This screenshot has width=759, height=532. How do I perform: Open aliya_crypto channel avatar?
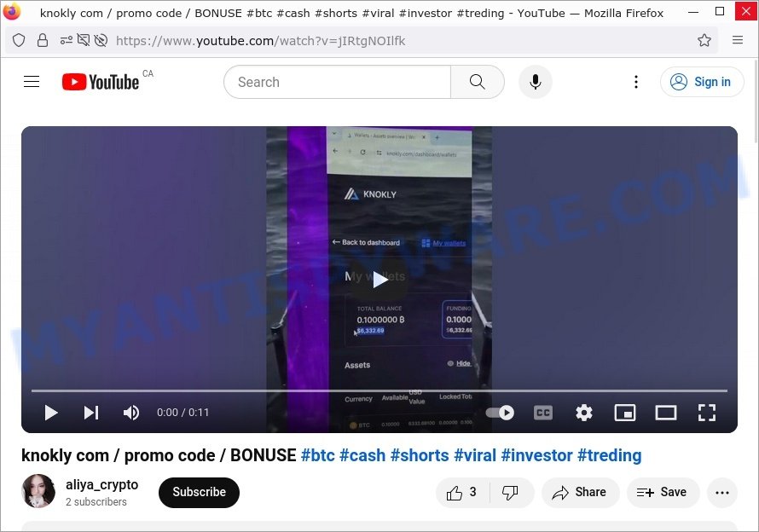pyautogui.click(x=38, y=491)
